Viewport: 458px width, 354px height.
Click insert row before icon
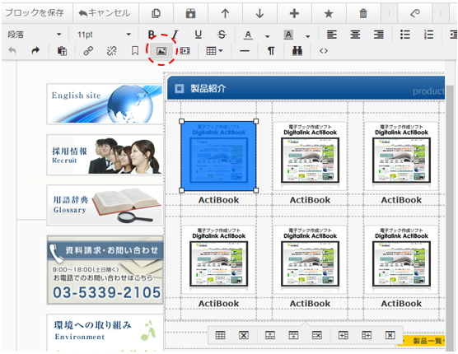click(270, 335)
